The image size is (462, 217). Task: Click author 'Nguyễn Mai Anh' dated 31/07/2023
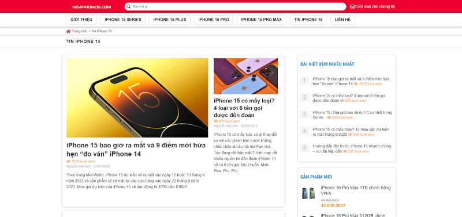pos(79,166)
